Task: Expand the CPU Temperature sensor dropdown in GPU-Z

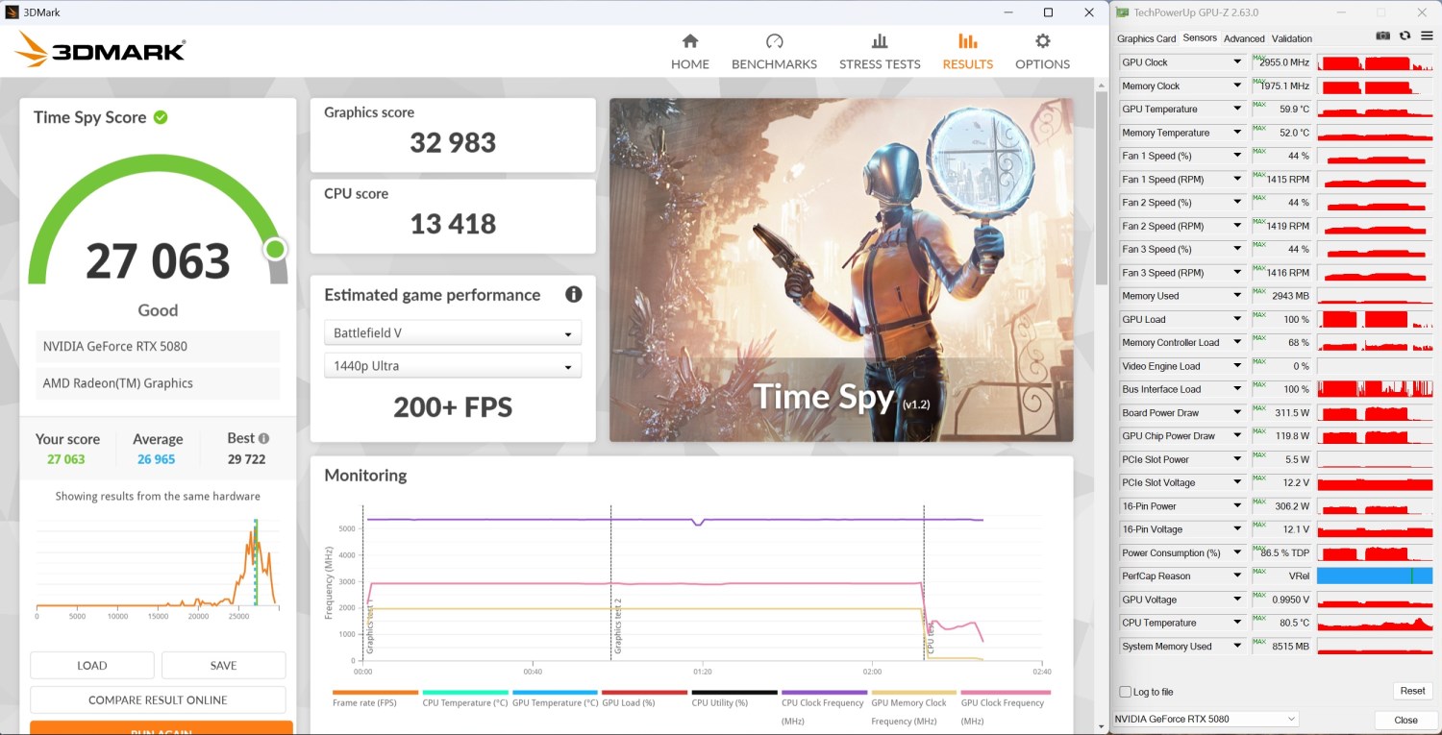Action: click(1238, 623)
